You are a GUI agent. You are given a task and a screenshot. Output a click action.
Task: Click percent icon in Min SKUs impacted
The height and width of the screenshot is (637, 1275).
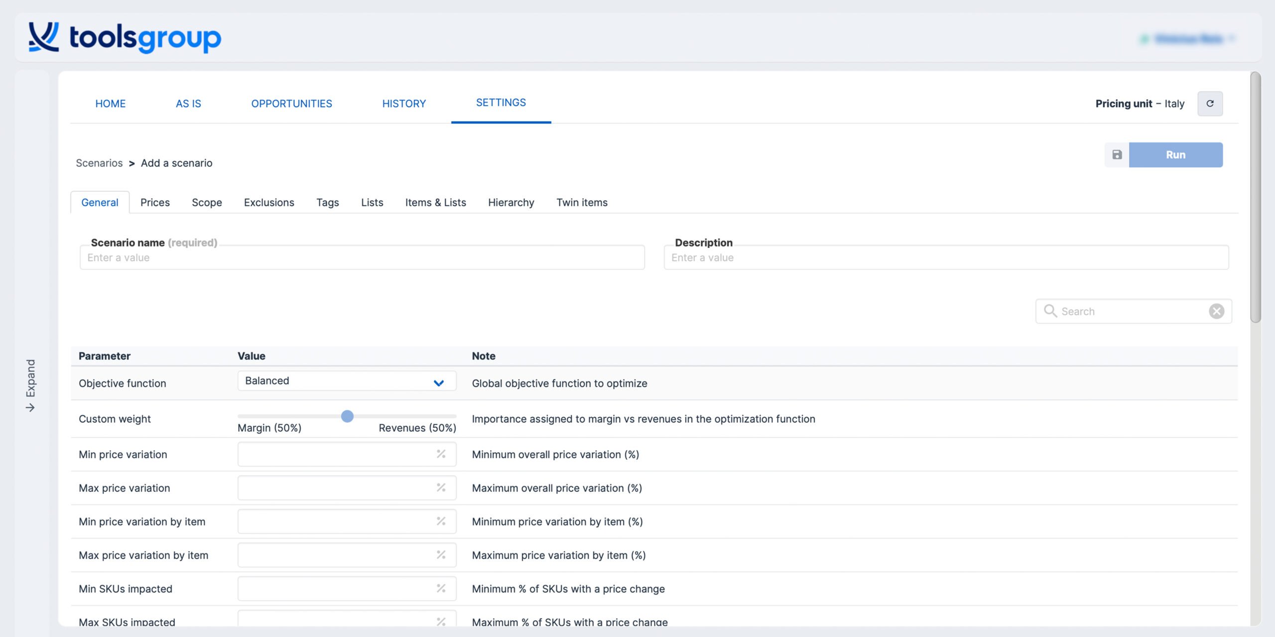pyautogui.click(x=441, y=588)
